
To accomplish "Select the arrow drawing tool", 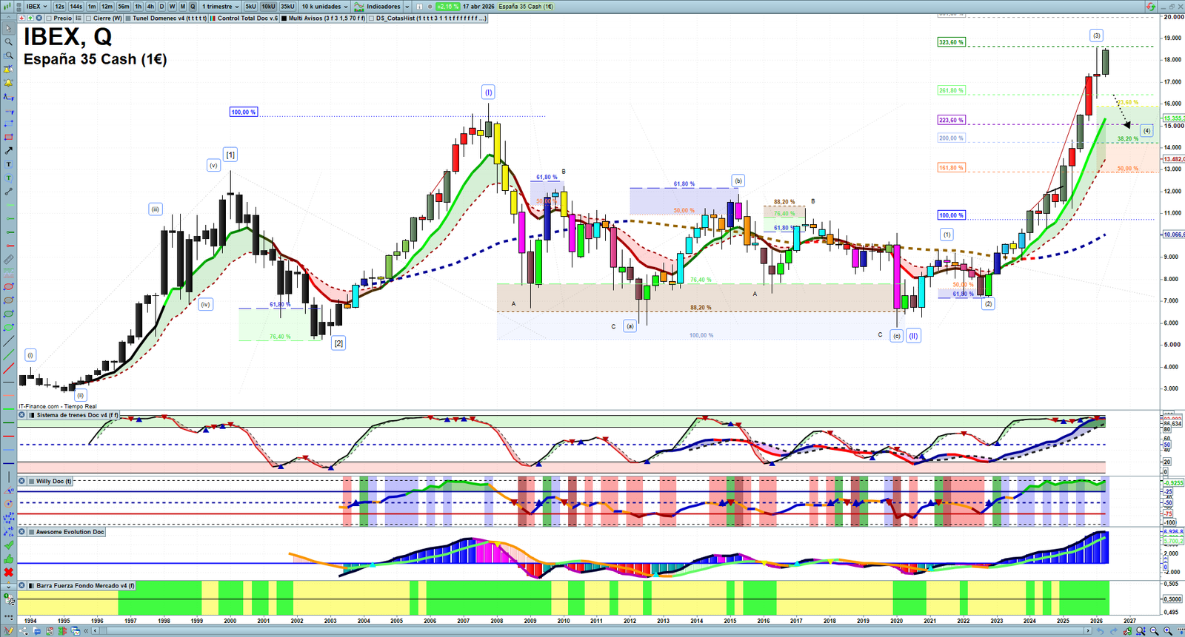I will [8, 150].
